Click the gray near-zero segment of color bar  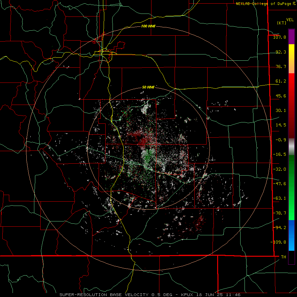(291, 147)
